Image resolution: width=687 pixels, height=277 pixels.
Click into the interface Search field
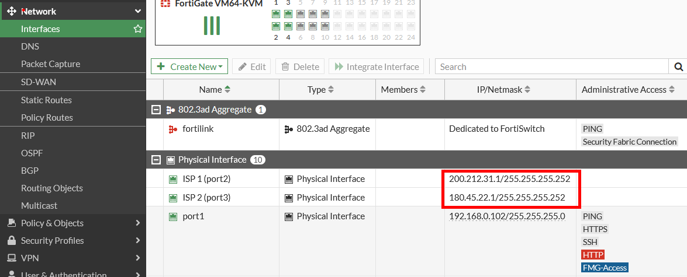[553, 66]
